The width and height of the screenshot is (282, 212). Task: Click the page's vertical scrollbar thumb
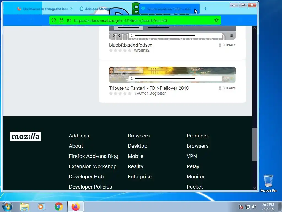pyautogui.click(x=254, y=144)
